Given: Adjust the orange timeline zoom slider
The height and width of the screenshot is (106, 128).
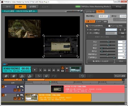Looking at the screenshot, I should tap(17, 80).
